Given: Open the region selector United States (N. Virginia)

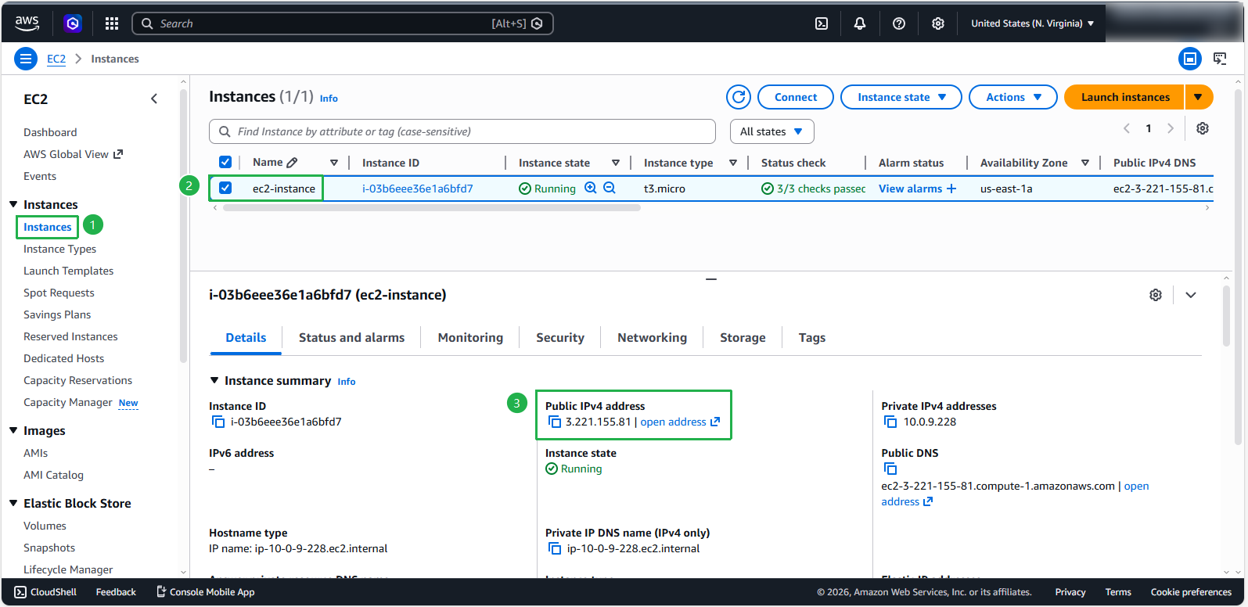Looking at the screenshot, I should click(1032, 23).
